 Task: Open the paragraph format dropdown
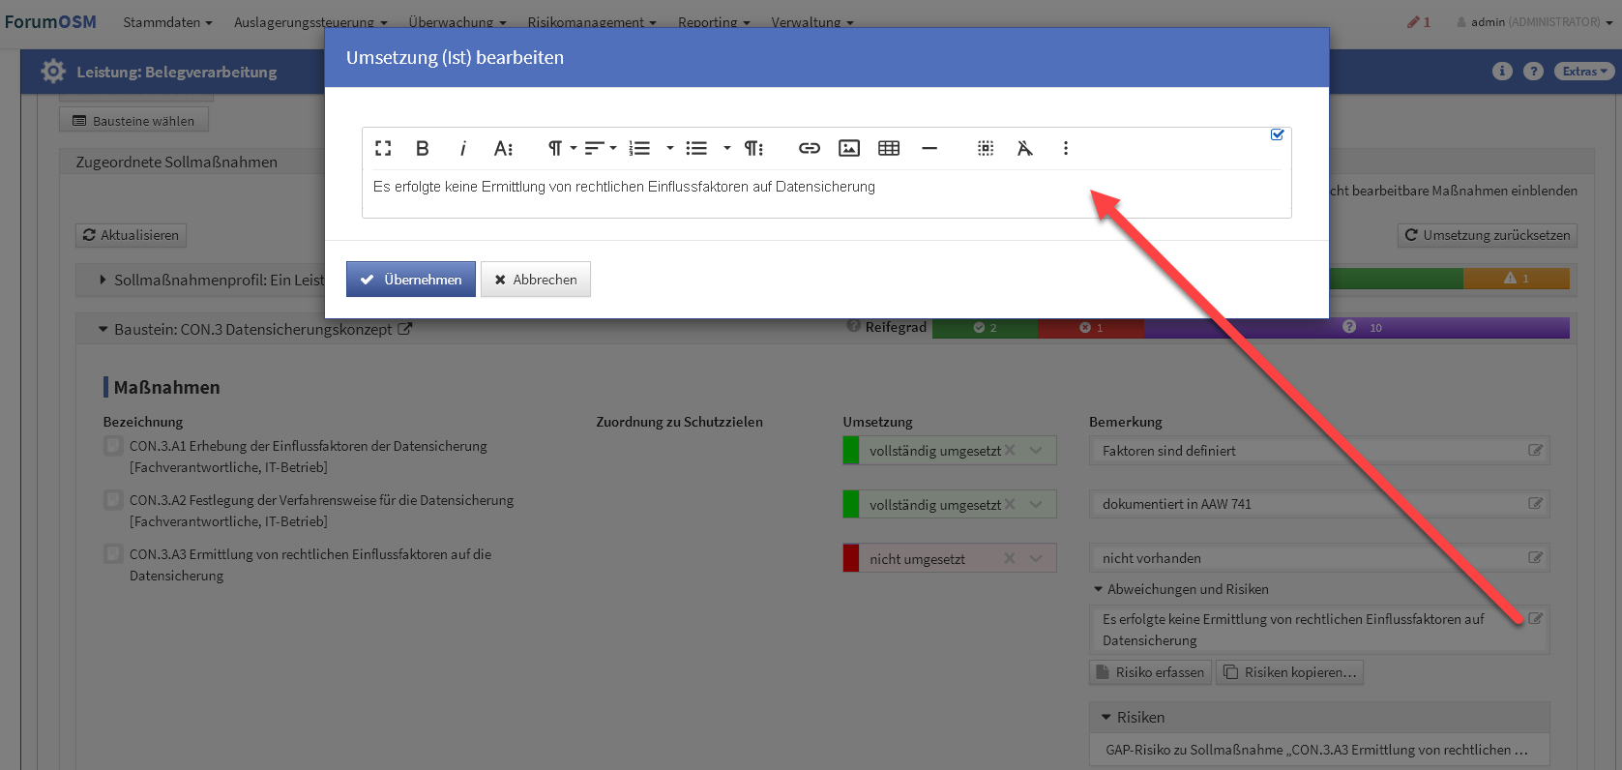pos(561,148)
